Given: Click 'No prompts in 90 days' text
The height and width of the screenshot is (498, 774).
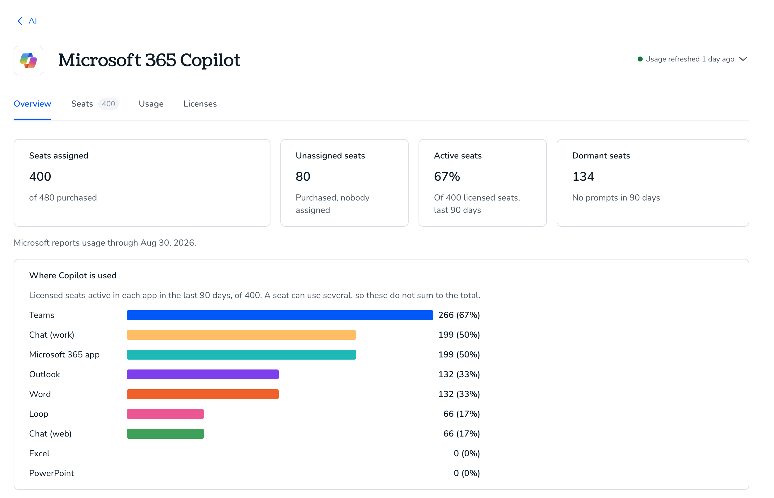Looking at the screenshot, I should coord(616,198).
